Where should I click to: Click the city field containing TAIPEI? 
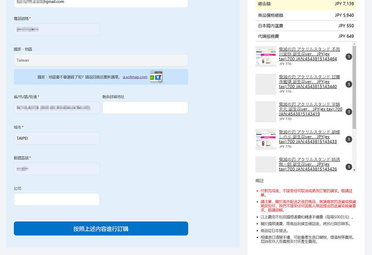(x=56, y=138)
